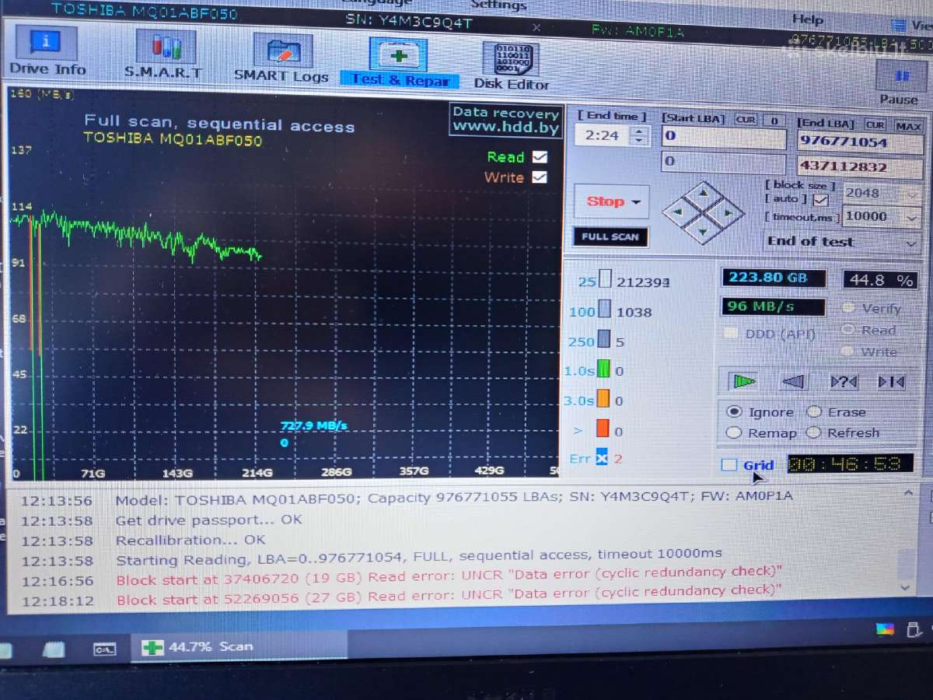This screenshot has width=933, height=700.
Task: Select the Refresh radio button
Action: click(813, 432)
